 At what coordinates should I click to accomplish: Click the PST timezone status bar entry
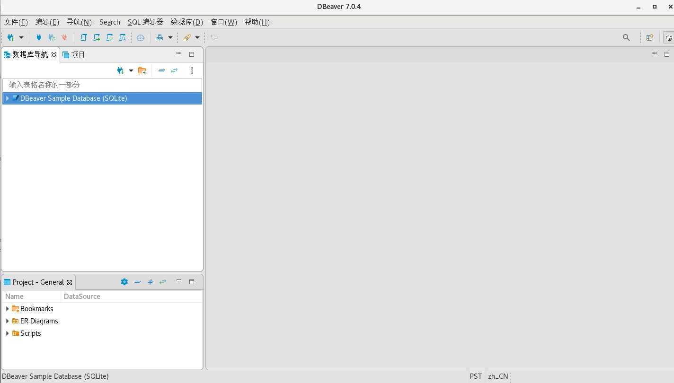[476, 376]
